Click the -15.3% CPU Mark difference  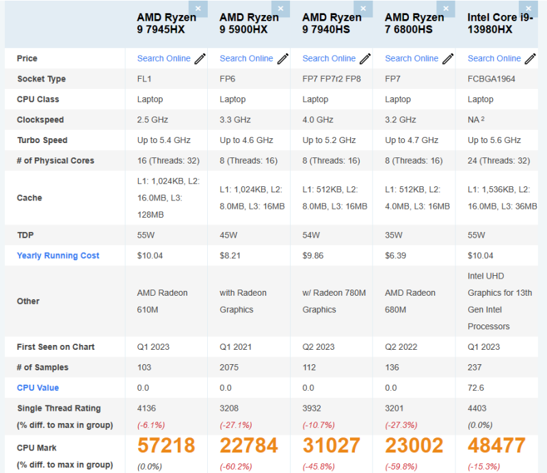click(484, 467)
